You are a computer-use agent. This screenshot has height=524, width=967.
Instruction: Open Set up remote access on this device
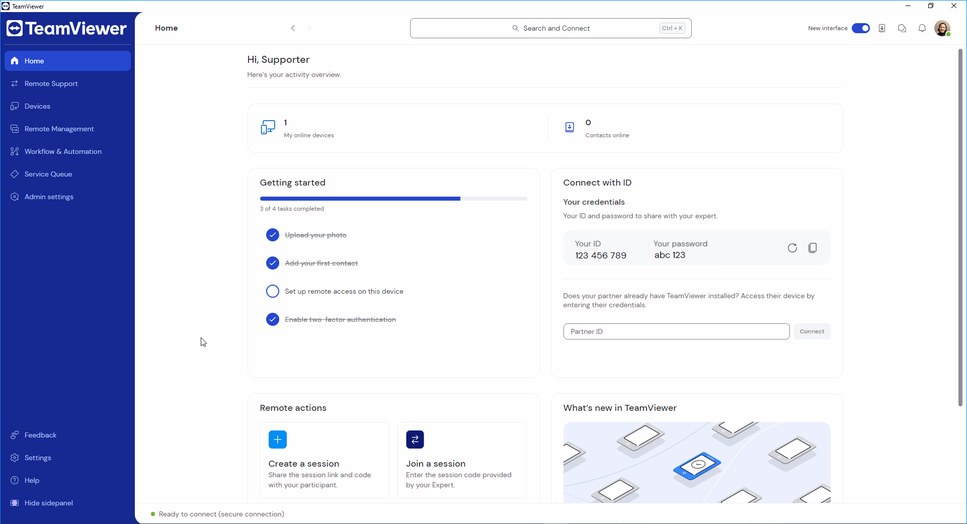344,291
